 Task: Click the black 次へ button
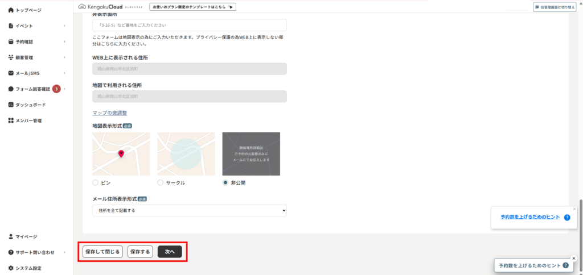point(170,252)
